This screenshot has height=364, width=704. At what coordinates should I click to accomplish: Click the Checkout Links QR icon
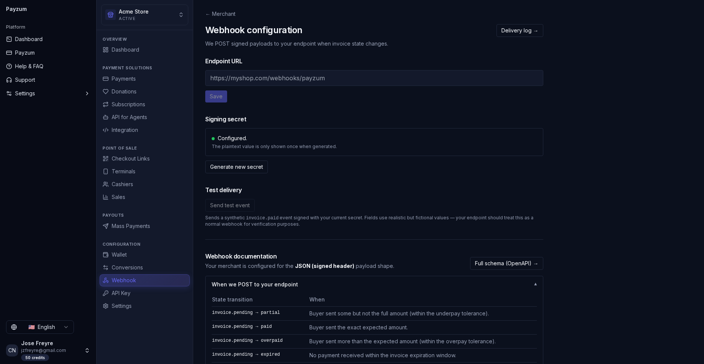point(106,159)
